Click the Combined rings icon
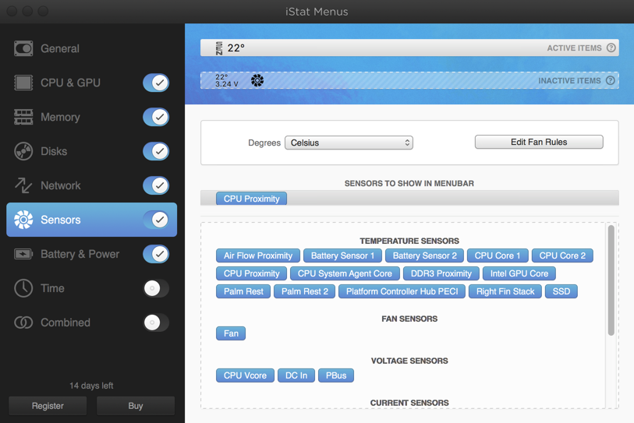 coord(23,323)
